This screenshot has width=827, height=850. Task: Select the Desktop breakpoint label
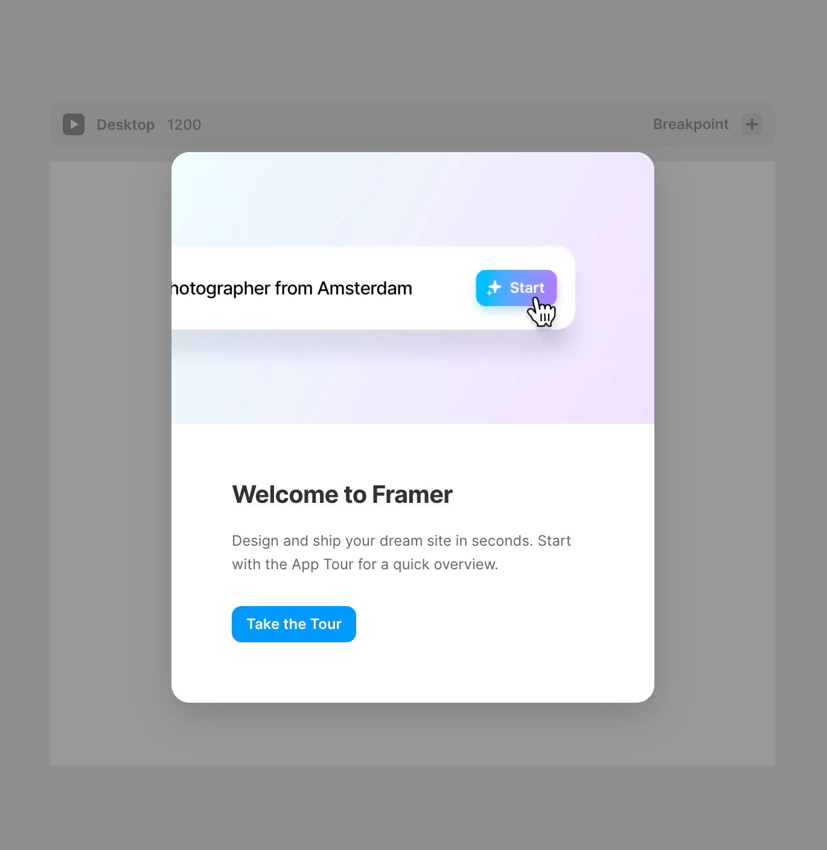point(126,124)
